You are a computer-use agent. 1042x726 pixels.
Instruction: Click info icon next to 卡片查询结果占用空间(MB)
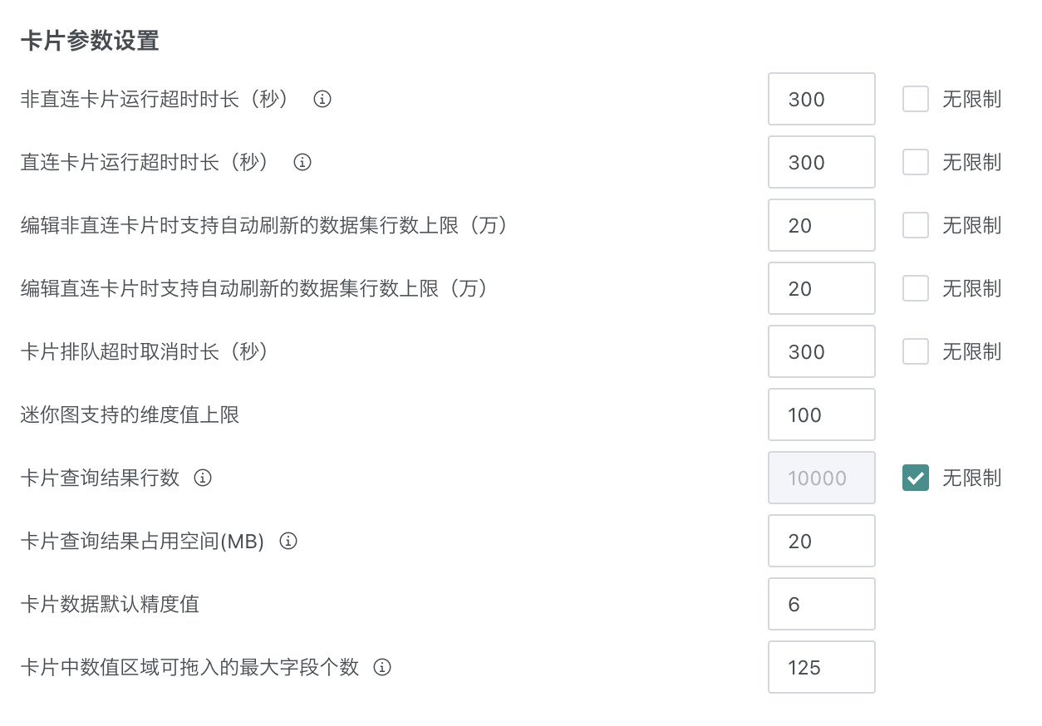(288, 542)
